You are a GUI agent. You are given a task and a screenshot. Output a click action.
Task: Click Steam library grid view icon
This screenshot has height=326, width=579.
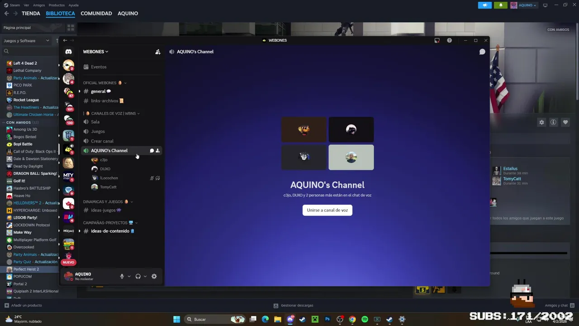pos(71,28)
